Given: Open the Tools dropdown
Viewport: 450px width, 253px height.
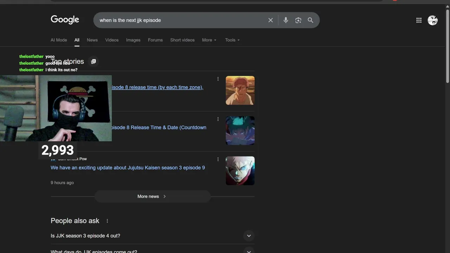Looking at the screenshot, I should [x=232, y=40].
